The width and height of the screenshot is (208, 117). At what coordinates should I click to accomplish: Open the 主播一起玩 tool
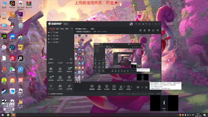(60, 78)
